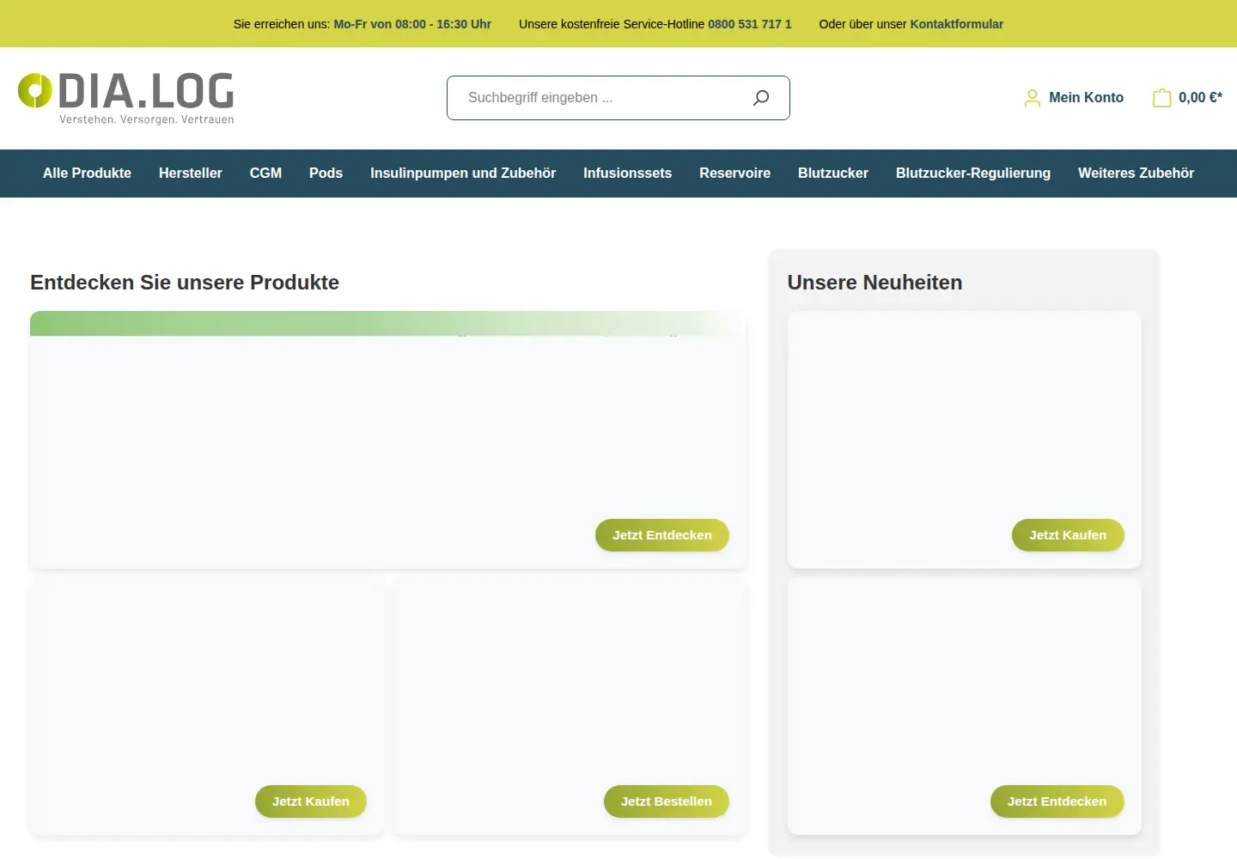
Task: Select CGM in navigation
Action: [265, 174]
